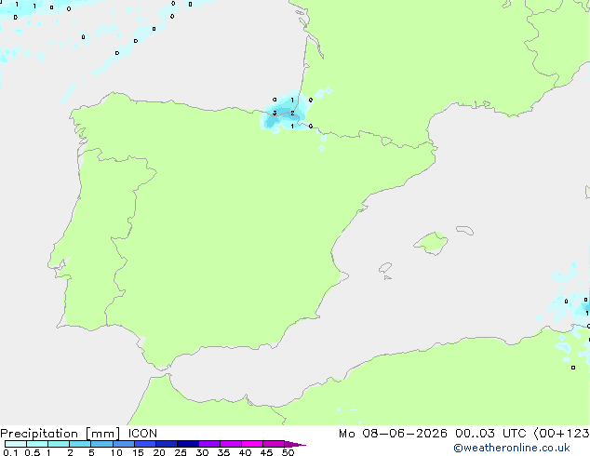590x456 pixels.
Task: Click the legend swatch between 0.5 and 1
Action: [x=37, y=444]
